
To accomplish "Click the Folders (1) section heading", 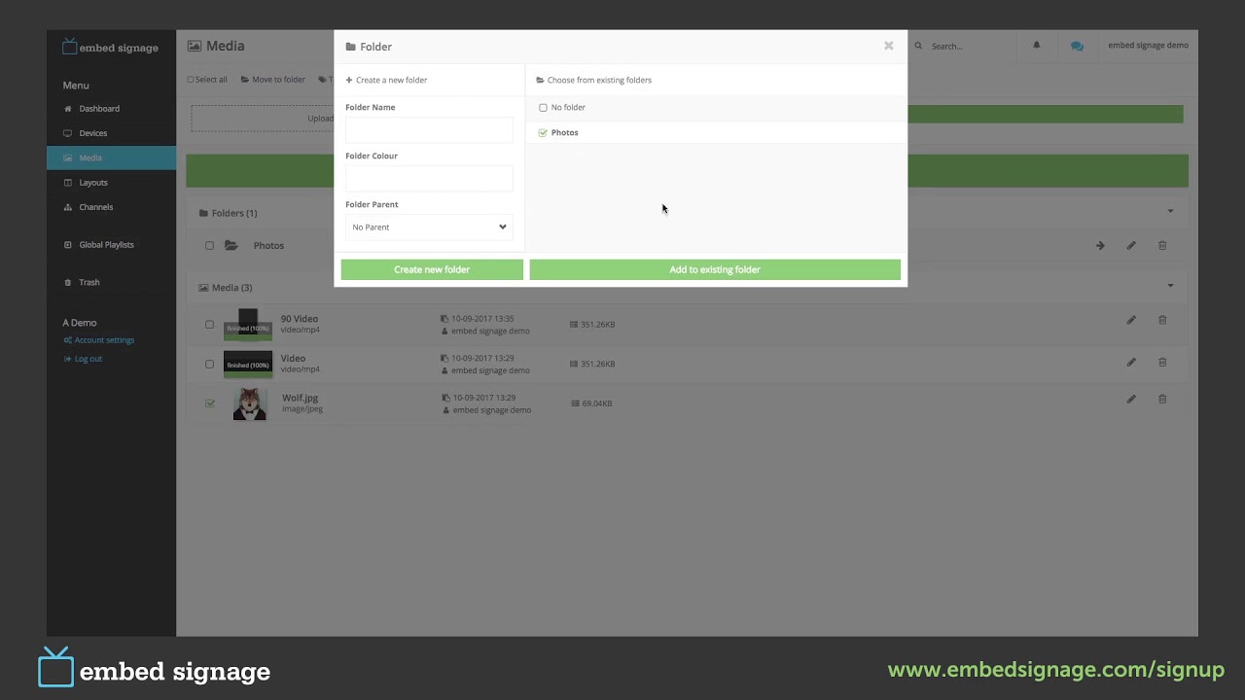I will pyautogui.click(x=229, y=213).
